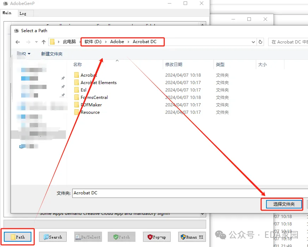Click the address bar folder icon
Image resolution: width=308 pixels, height=247 pixels.
pos(52,42)
